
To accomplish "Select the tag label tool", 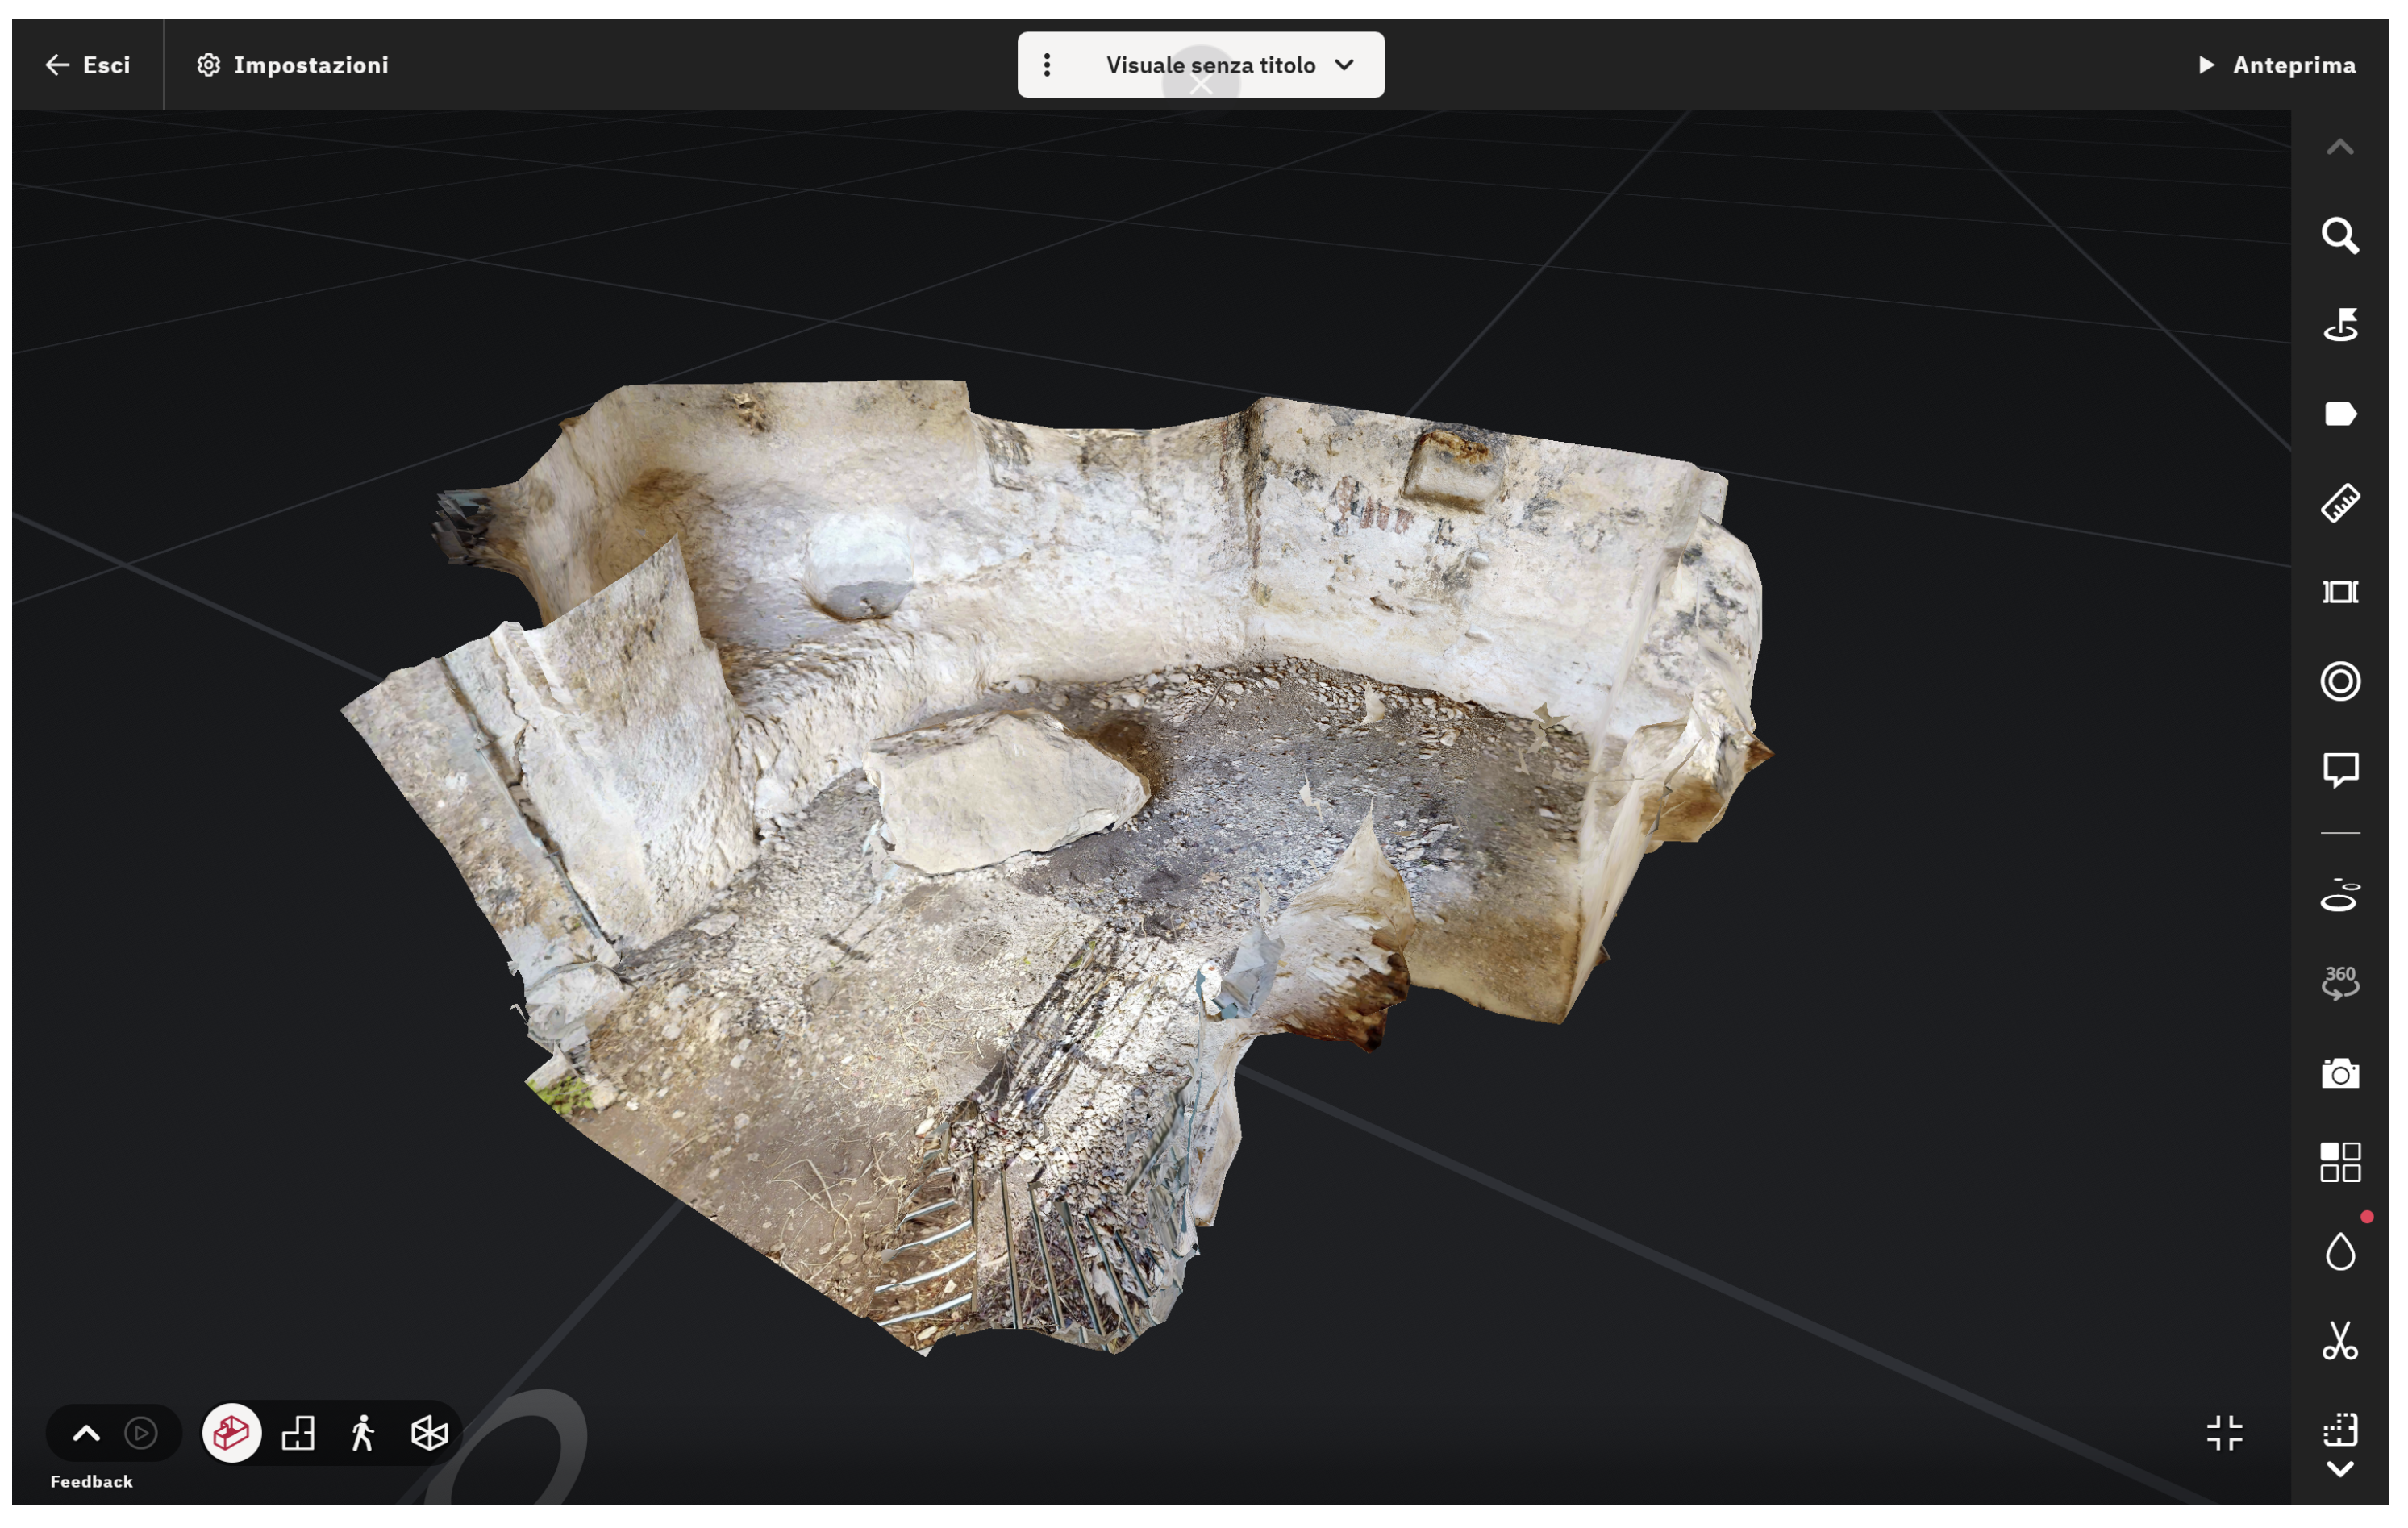I will tap(2339, 414).
